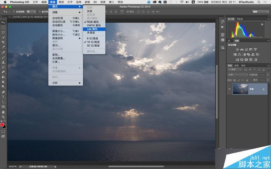Choose 32 位/通道 bit depth option
271x169 pixels.
(94, 46)
